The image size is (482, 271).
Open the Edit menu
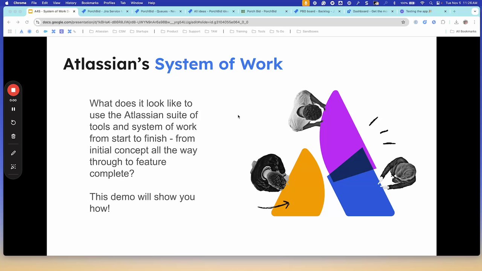click(x=45, y=3)
